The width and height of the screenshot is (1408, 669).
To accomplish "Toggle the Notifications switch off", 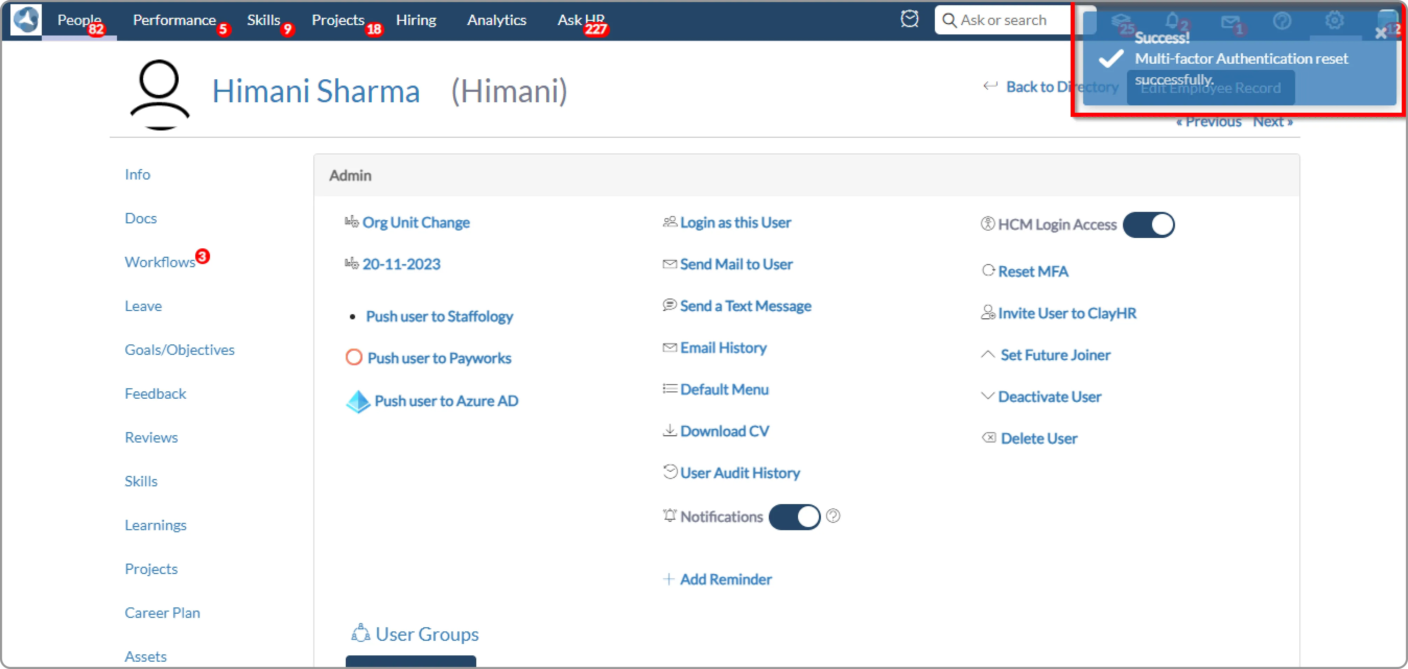I will (794, 517).
